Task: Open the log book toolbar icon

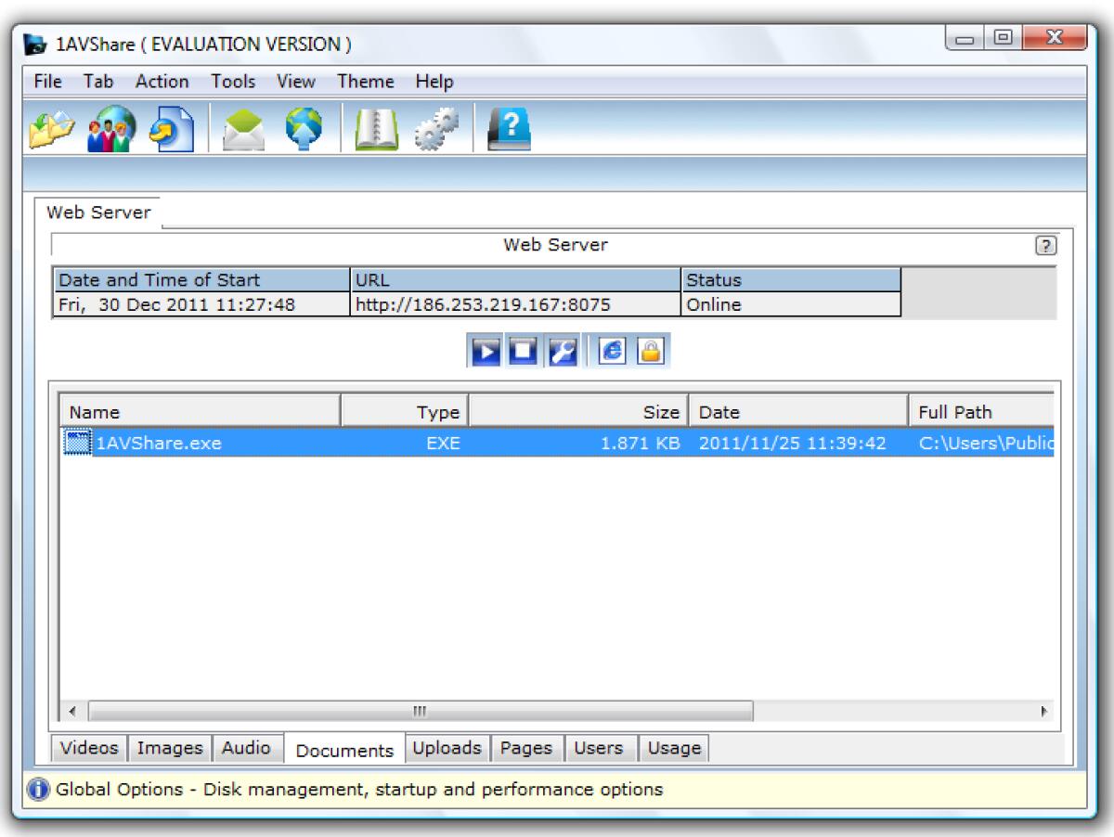Action: [375, 130]
